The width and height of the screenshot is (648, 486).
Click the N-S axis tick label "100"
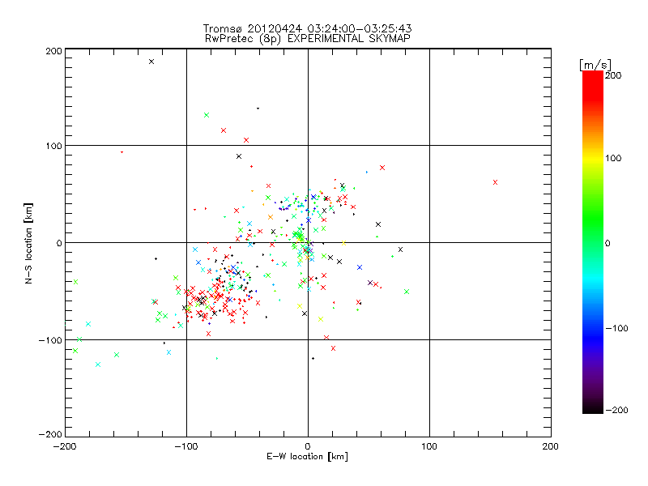53,146
